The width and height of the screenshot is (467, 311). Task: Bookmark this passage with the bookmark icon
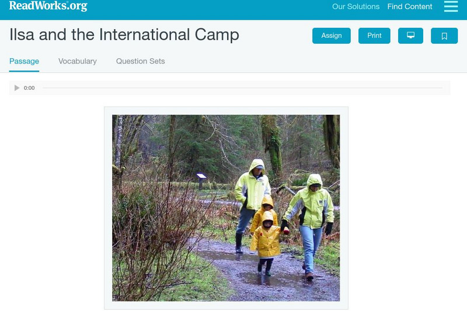click(x=444, y=36)
